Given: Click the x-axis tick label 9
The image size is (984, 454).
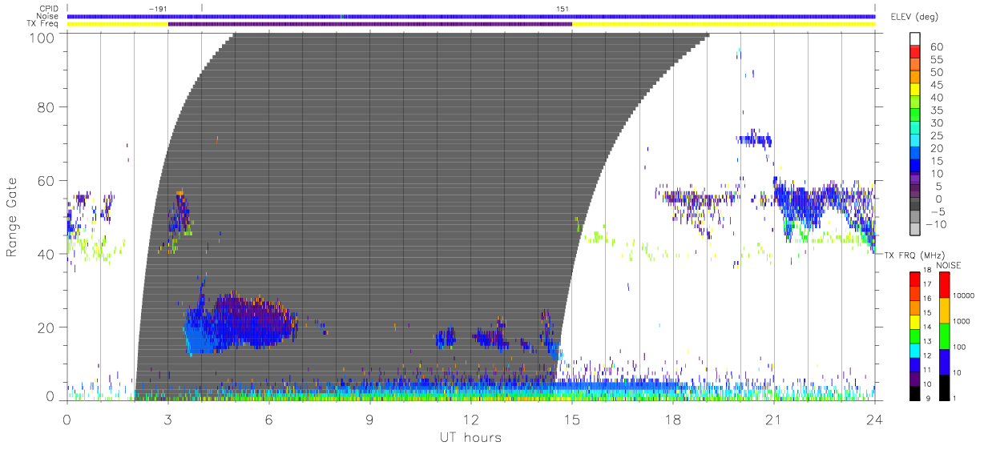Looking at the screenshot, I should pyautogui.click(x=370, y=419).
